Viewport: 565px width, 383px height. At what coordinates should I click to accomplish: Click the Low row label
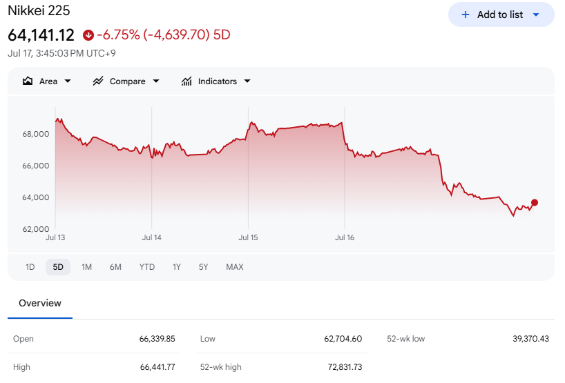tap(208, 339)
